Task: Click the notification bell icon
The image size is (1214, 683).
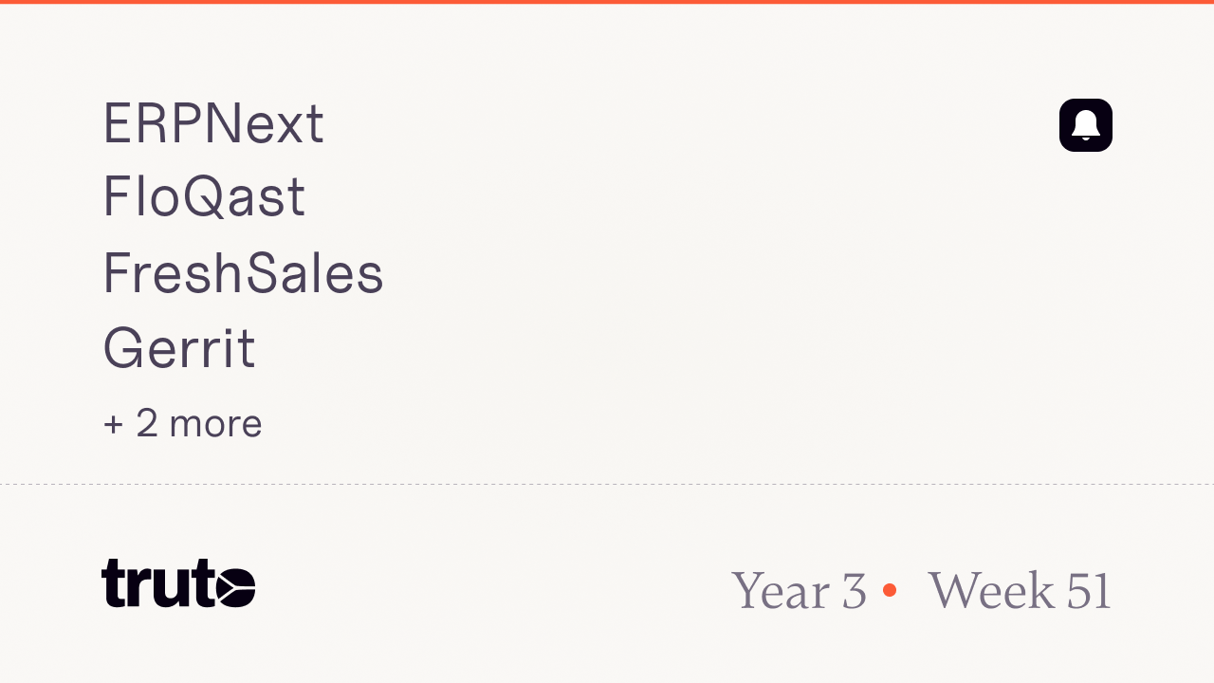Action: (x=1085, y=125)
